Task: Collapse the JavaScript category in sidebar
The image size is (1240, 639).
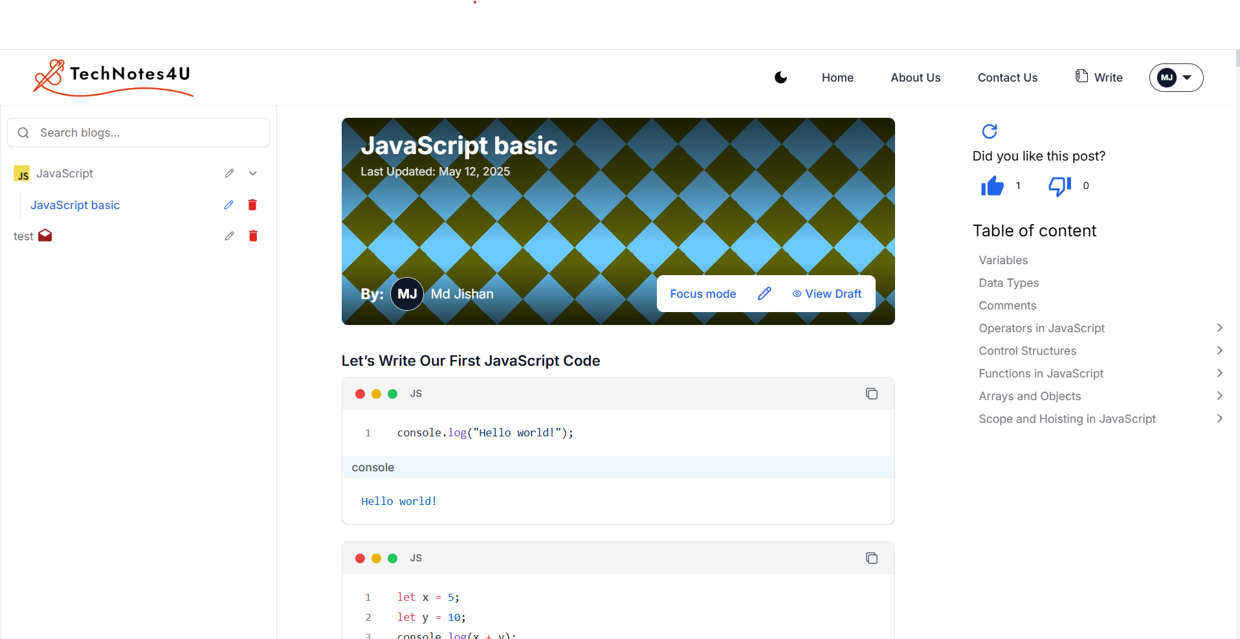Action: pyautogui.click(x=253, y=174)
